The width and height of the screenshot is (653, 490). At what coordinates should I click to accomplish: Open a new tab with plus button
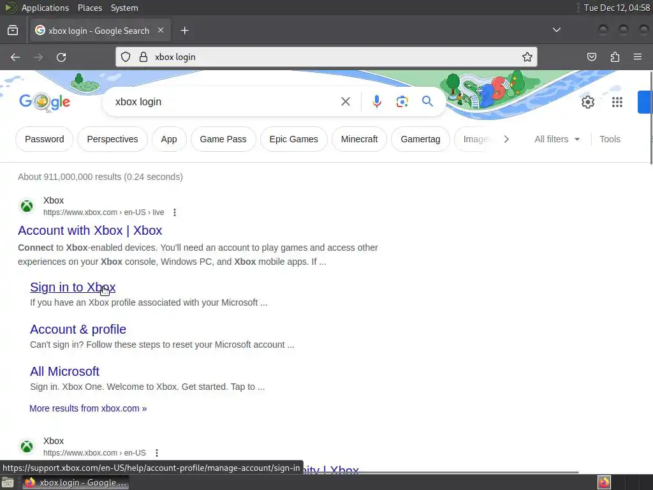[x=185, y=31]
